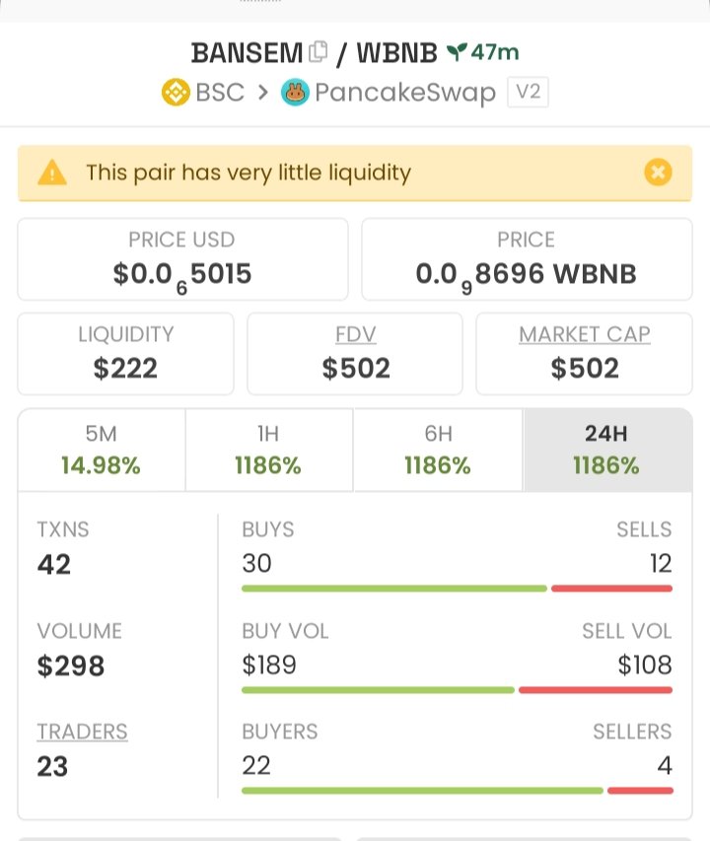The image size is (710, 841).
Task: Select the 1H timeframe tab
Action: click(x=268, y=450)
